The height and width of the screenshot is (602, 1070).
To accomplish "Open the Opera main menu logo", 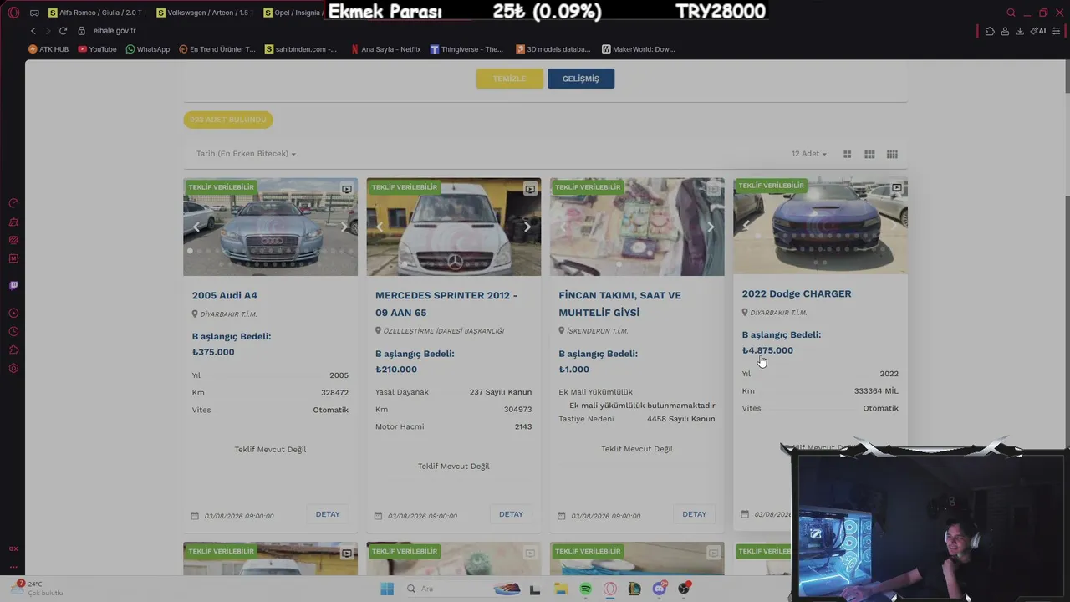I will point(13,13).
